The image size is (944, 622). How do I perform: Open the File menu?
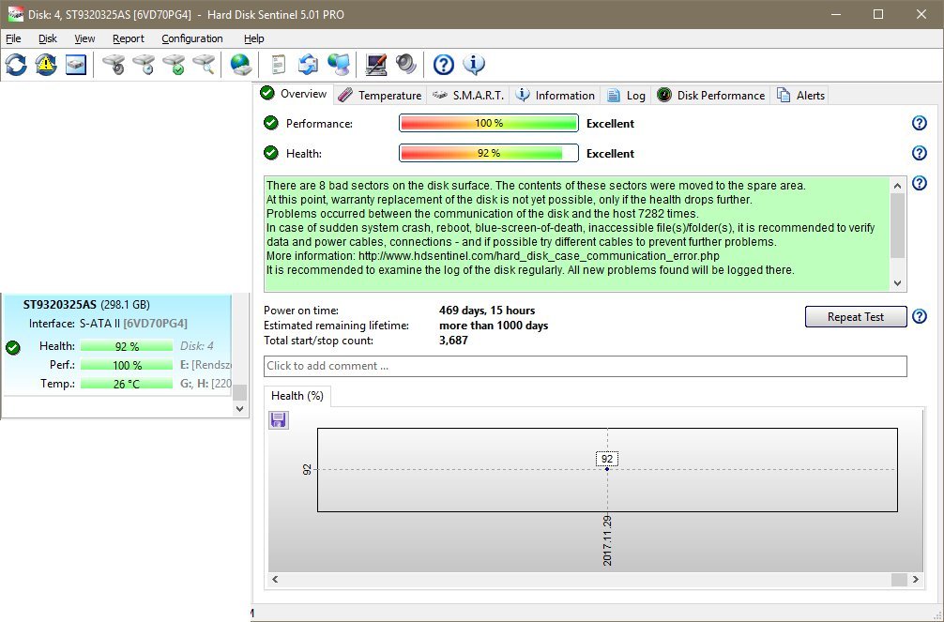13,38
